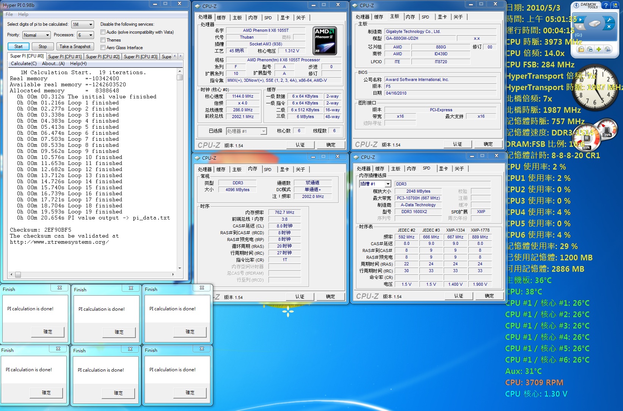Open Daemon Tools wrench settings icon
This screenshot has height=411, width=623.
click(x=609, y=19)
